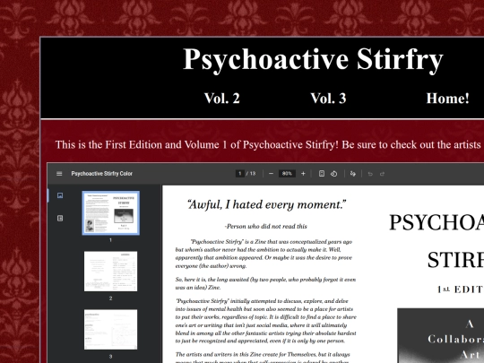Click the fit to page icon
484x363 pixels.
(322, 174)
